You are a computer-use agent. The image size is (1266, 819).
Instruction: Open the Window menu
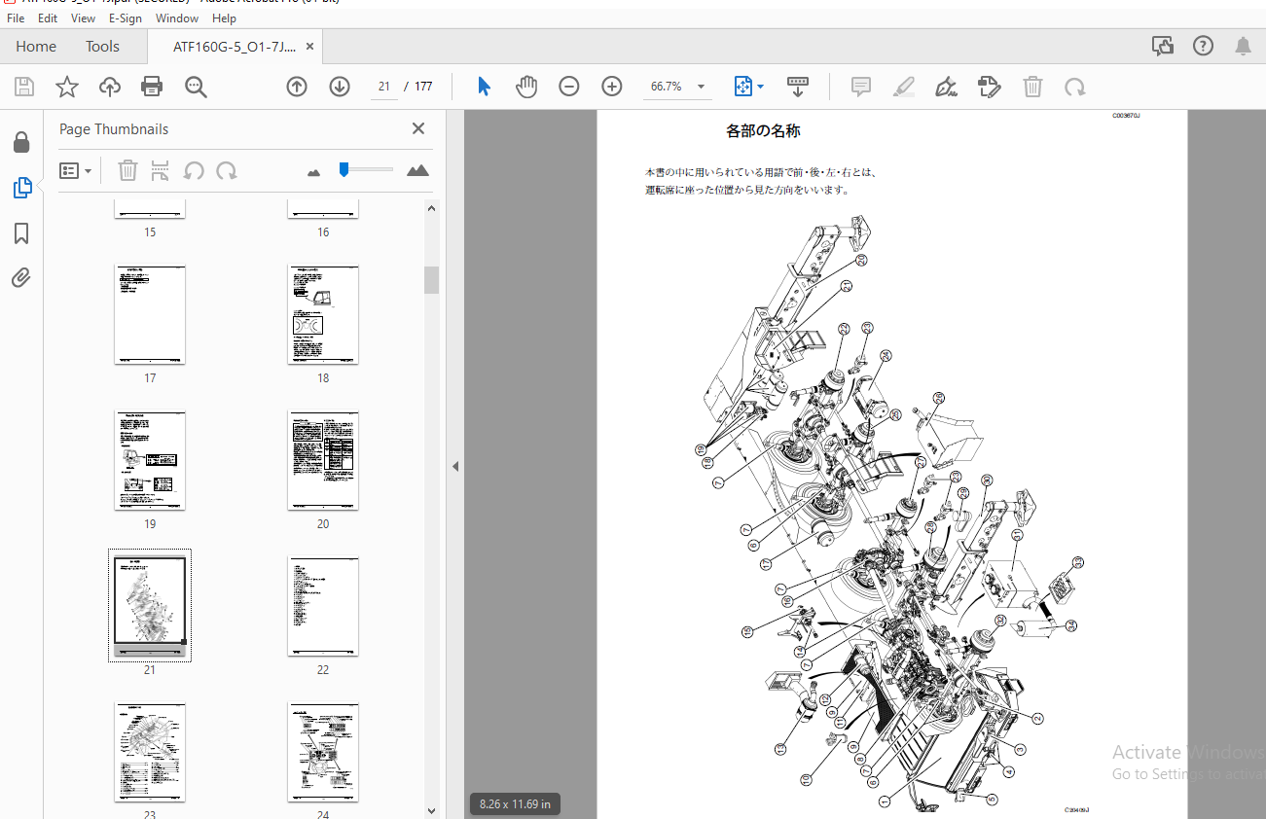177,18
